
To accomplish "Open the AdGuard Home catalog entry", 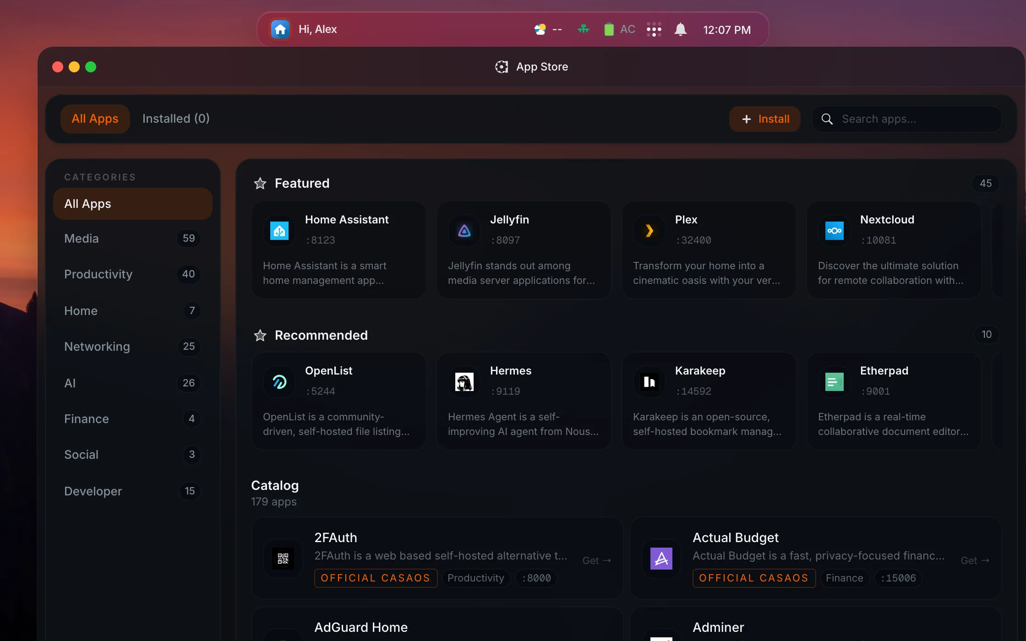I will point(437,624).
